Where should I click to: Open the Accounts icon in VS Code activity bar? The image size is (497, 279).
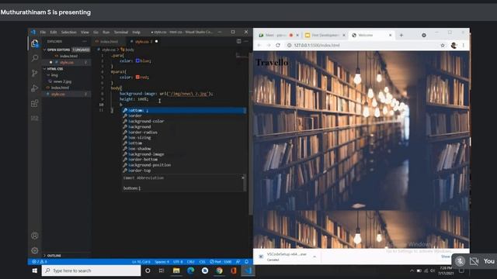point(35,236)
